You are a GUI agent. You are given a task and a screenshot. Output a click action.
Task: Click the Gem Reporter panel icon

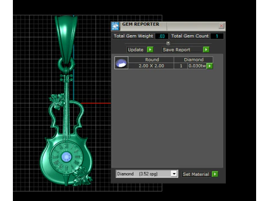pos(115,26)
